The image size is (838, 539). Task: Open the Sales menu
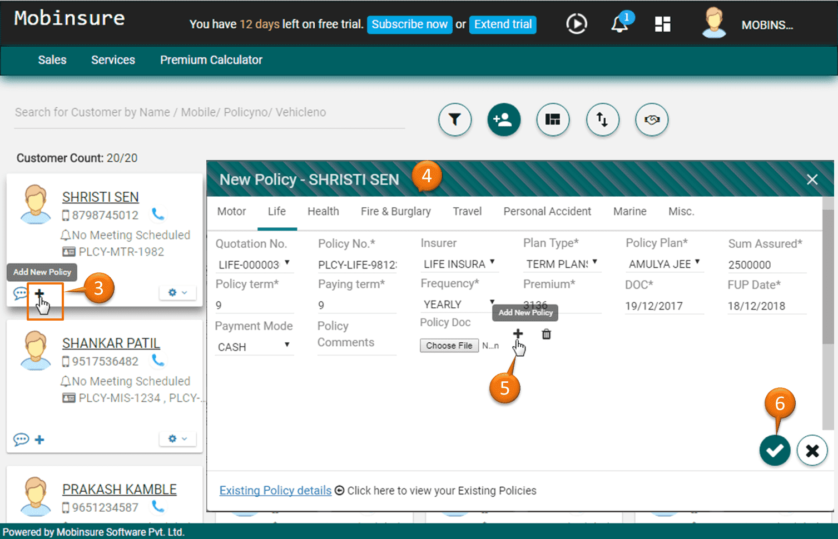coord(52,60)
